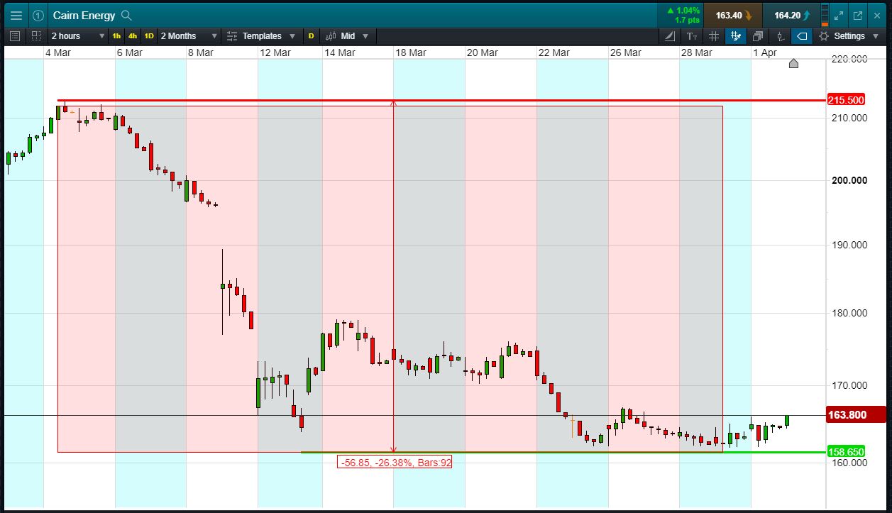The image size is (892, 513).
Task: Open the drawing tools triangle icon
Action: click(x=671, y=36)
